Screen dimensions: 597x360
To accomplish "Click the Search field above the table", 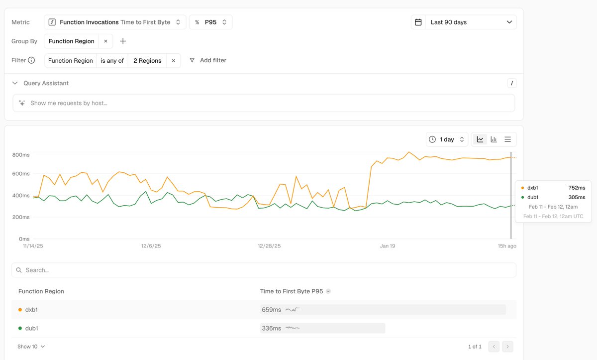I will click(x=264, y=270).
